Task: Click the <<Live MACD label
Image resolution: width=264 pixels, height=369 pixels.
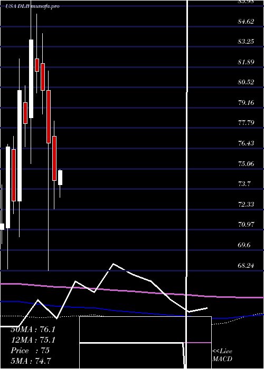Action: pos(222,355)
